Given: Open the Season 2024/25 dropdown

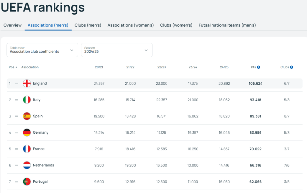Looking at the screenshot, I should pos(117,50).
